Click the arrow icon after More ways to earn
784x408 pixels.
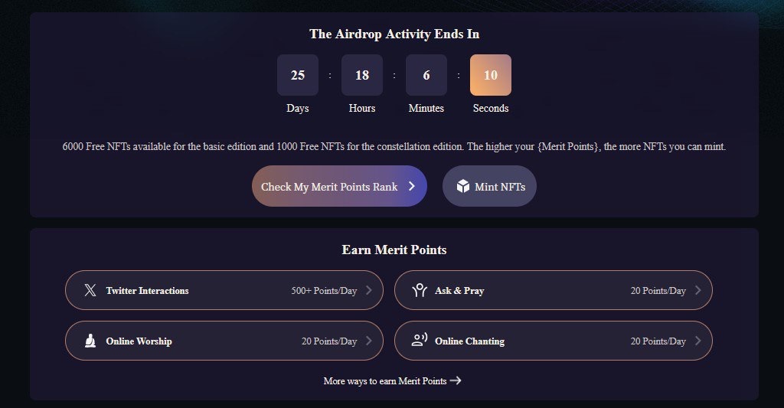[x=456, y=380]
